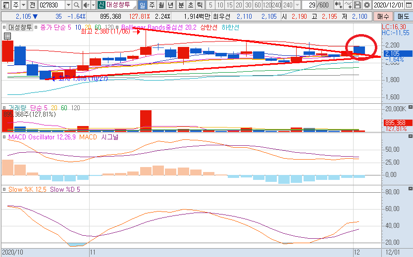413x257 pixels.
Task: Open the 240 interval combo dropdown
Action: point(298,5)
